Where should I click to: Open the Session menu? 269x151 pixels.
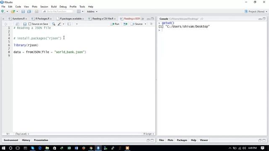[x=44, y=7]
